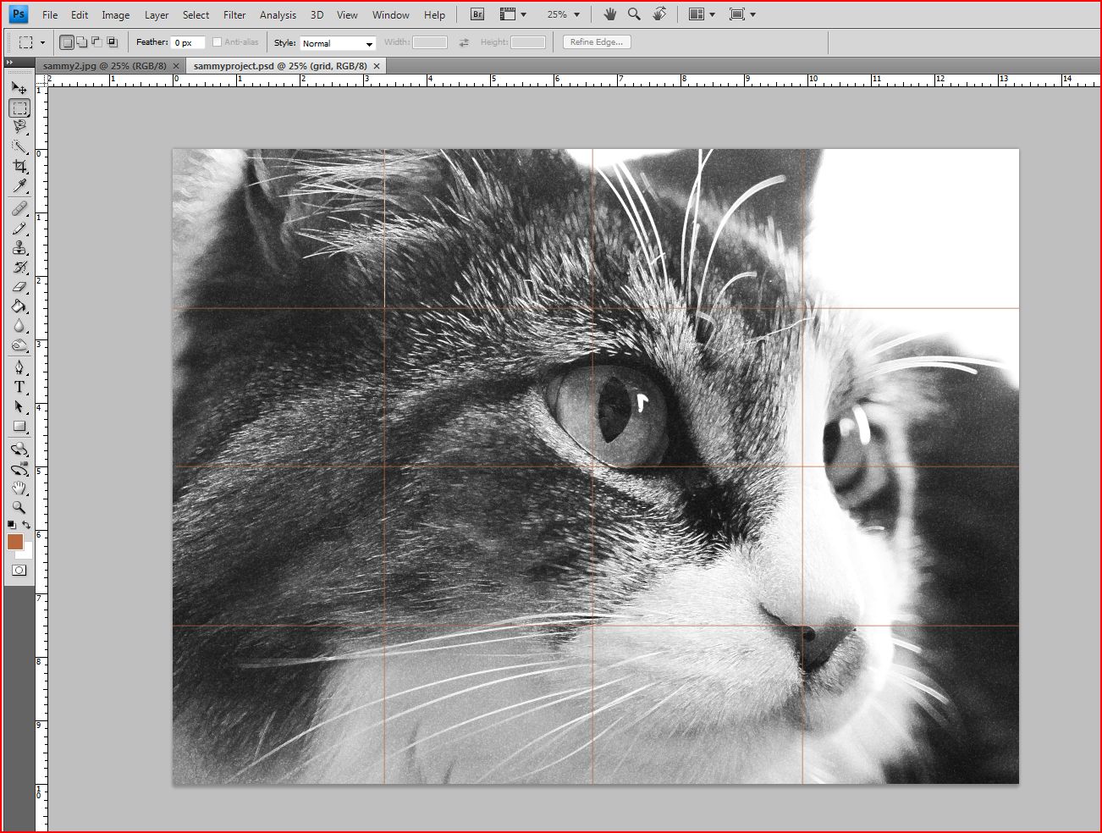Select the Rectangle shape tool
Screen dimensions: 1102x833
click(x=19, y=427)
